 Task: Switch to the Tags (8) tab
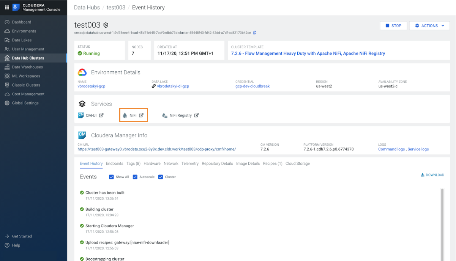133,164
